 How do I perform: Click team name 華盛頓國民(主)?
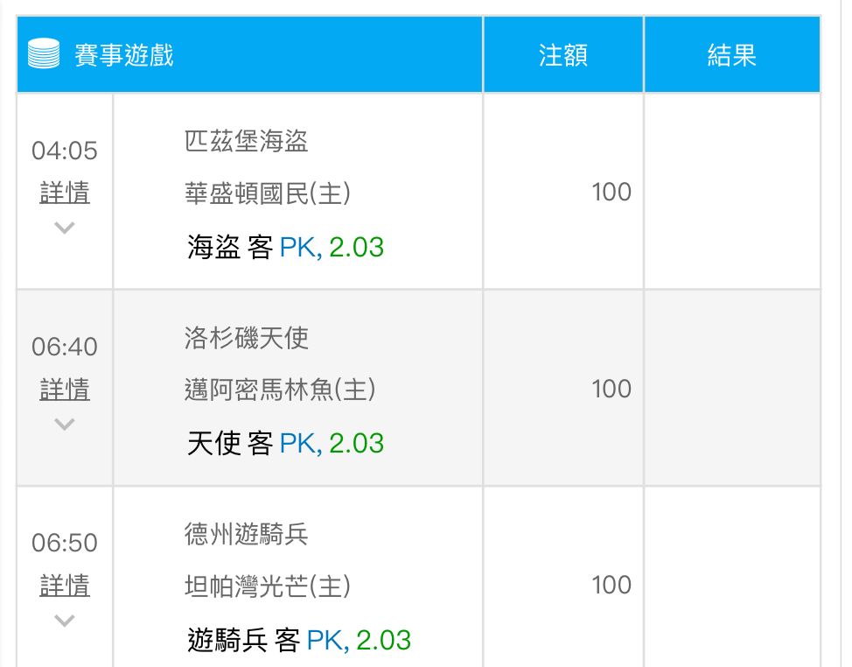[267, 193]
